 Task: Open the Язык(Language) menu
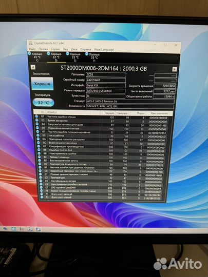coord(104,50)
